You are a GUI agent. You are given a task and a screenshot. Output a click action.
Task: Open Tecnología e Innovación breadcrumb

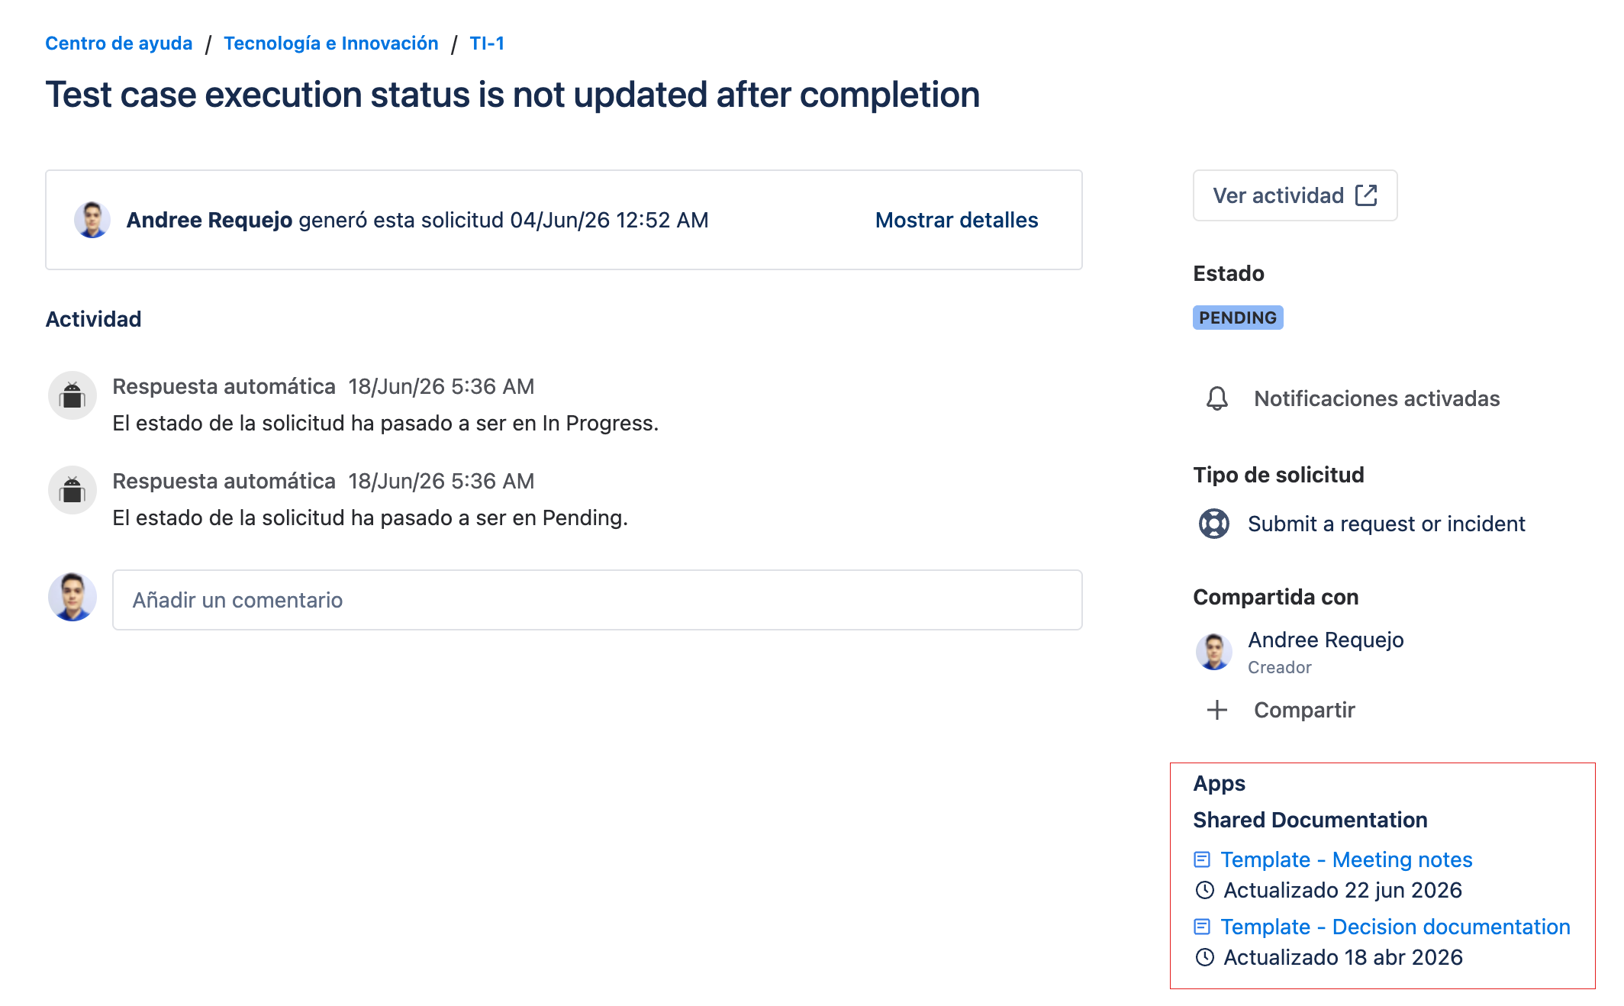[x=331, y=44]
